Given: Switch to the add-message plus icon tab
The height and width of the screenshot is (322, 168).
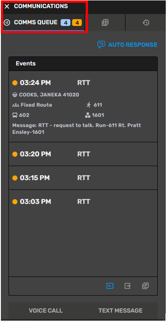Looking at the screenshot, I should pyautogui.click(x=105, y=22).
